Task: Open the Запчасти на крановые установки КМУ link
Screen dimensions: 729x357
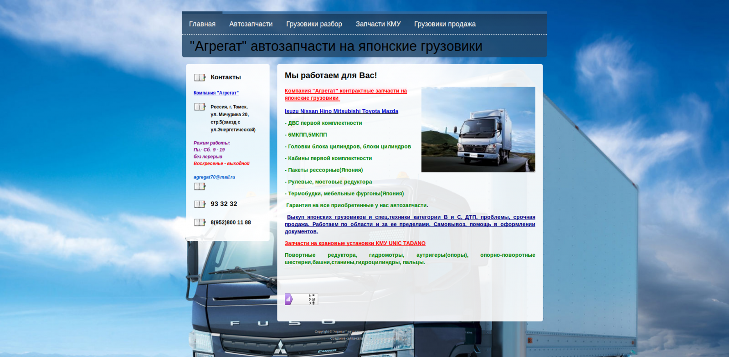Action: click(355, 244)
